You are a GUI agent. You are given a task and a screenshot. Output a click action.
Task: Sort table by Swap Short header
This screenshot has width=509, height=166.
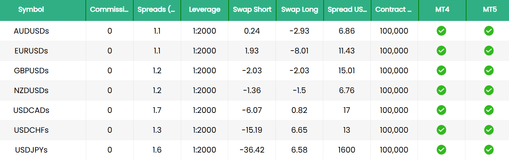[252, 10]
